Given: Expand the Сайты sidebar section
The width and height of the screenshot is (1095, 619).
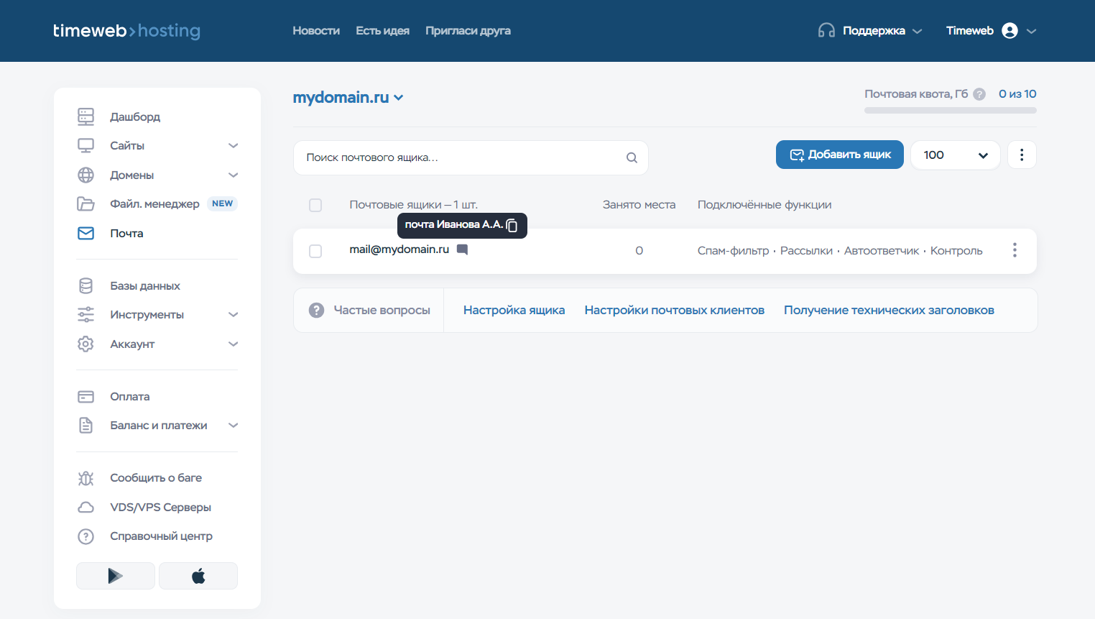Looking at the screenshot, I should [x=233, y=146].
